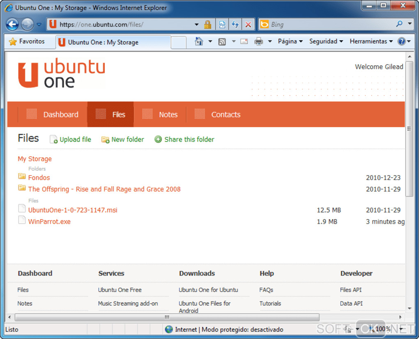Refresh the page with the Refresh icon

(x=235, y=25)
